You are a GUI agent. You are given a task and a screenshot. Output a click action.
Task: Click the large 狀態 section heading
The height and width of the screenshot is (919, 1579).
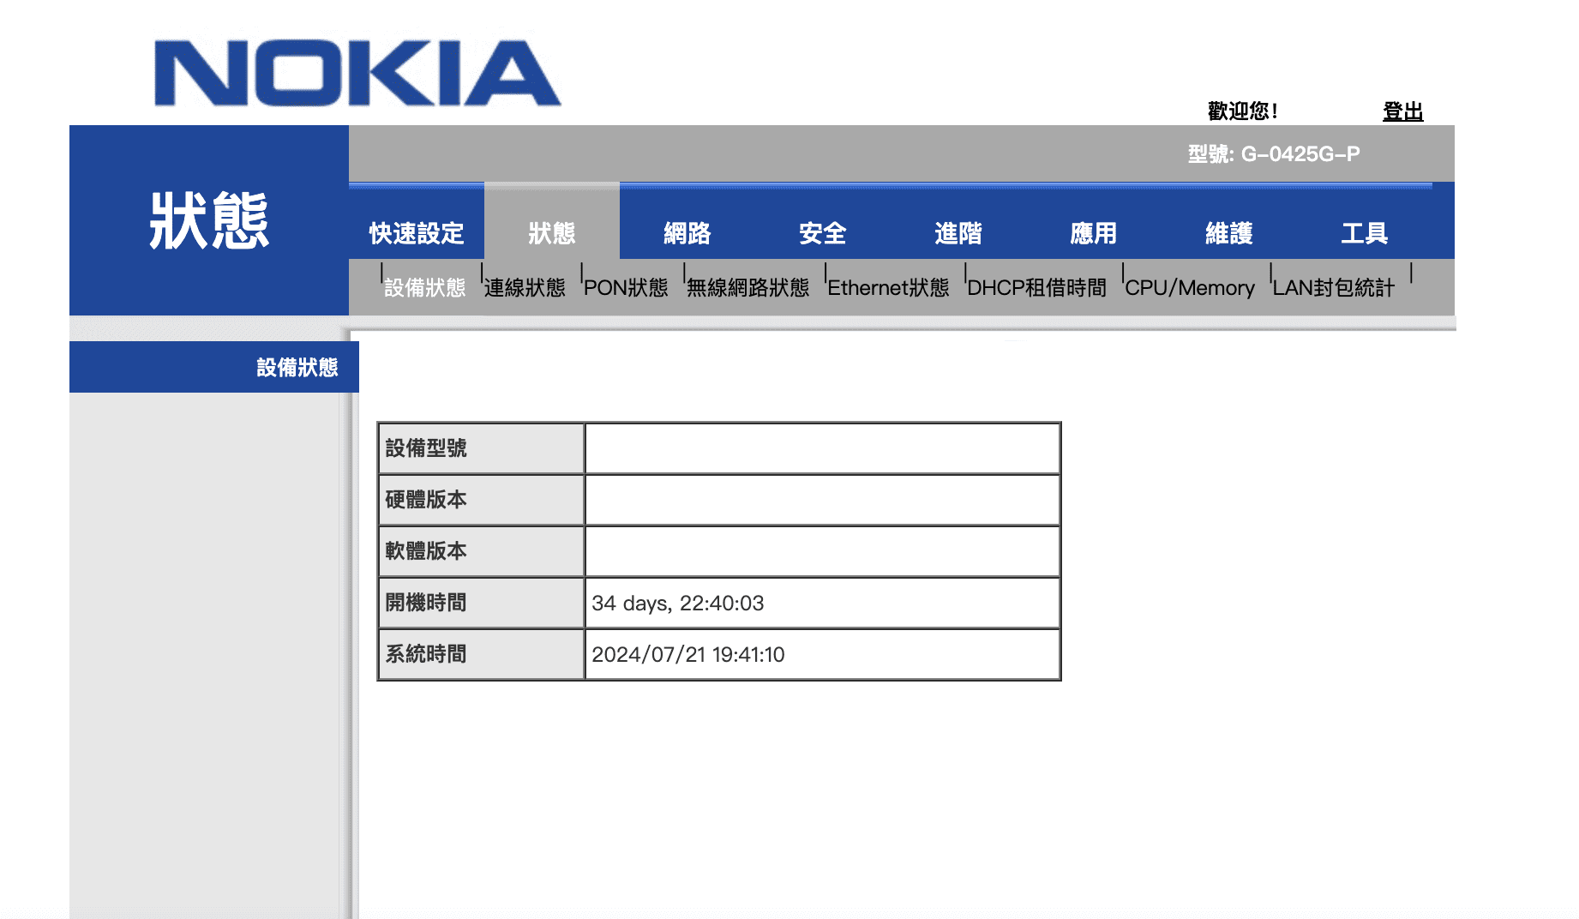(209, 221)
